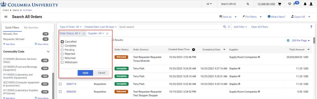Open the hamburger navigation menu
This screenshot has width=317, height=99.
tap(6, 17)
